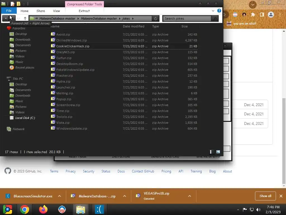
Task: Select Melting.zip archive icon
Action: coord(53,93)
